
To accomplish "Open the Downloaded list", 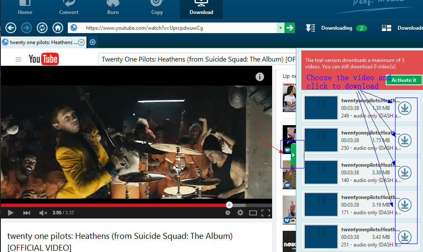I will click(410, 28).
